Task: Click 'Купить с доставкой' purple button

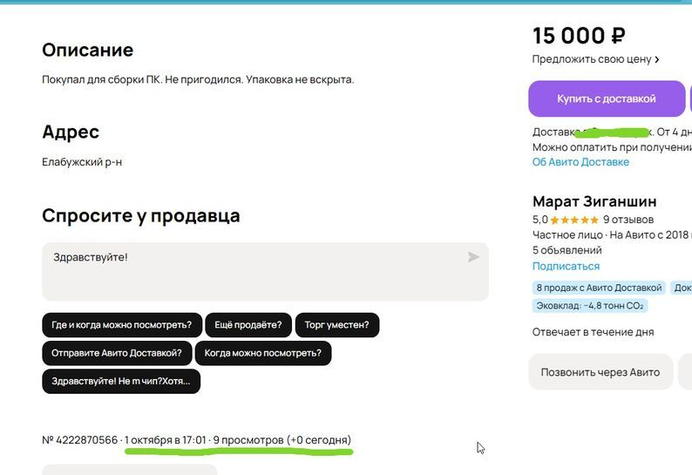Action: (607, 98)
